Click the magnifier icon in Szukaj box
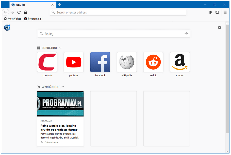This screenshot has height=155, width=231. click(x=41, y=34)
